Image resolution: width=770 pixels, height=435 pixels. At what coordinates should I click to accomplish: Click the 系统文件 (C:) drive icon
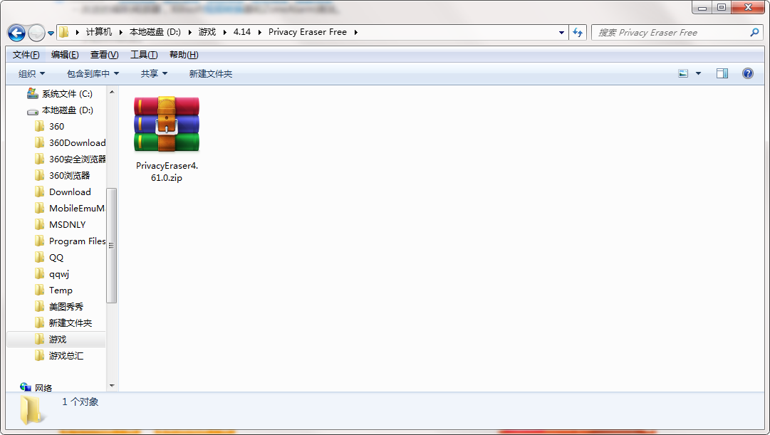(x=33, y=93)
